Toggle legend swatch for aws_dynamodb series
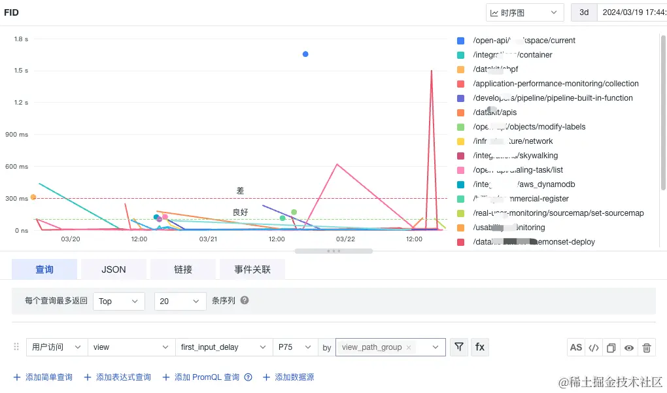Screen dimensions: 667x393 click(460, 184)
